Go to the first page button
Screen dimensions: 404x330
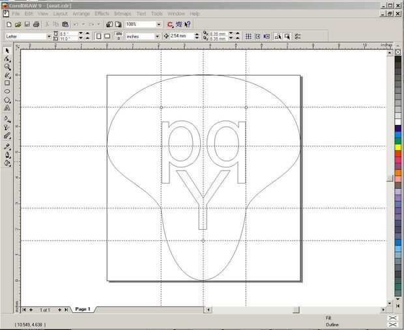[24, 310]
